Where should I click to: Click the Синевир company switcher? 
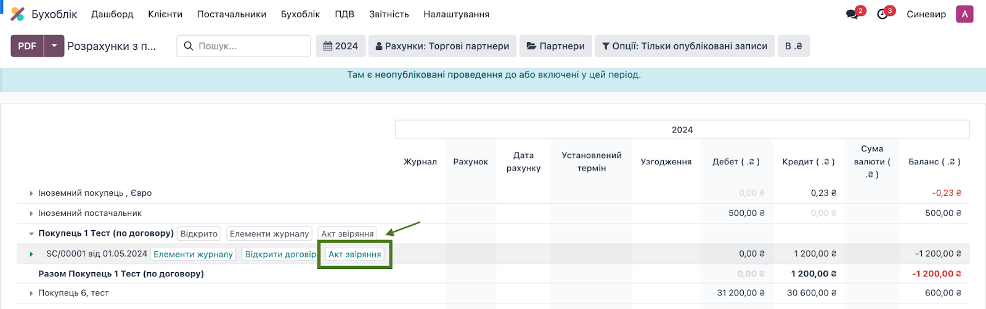(926, 14)
